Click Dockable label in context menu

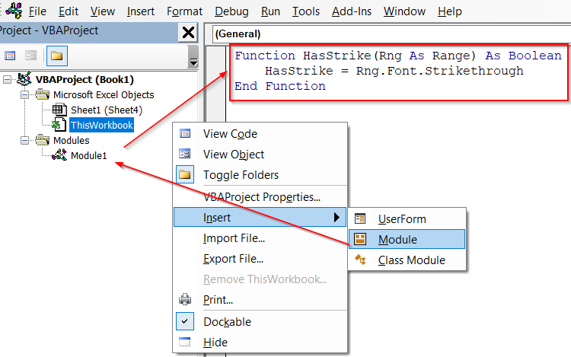[x=227, y=322]
